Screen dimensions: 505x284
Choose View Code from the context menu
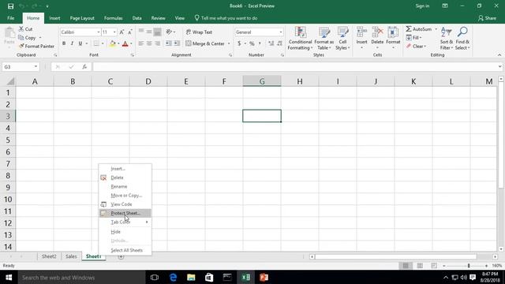(125, 204)
